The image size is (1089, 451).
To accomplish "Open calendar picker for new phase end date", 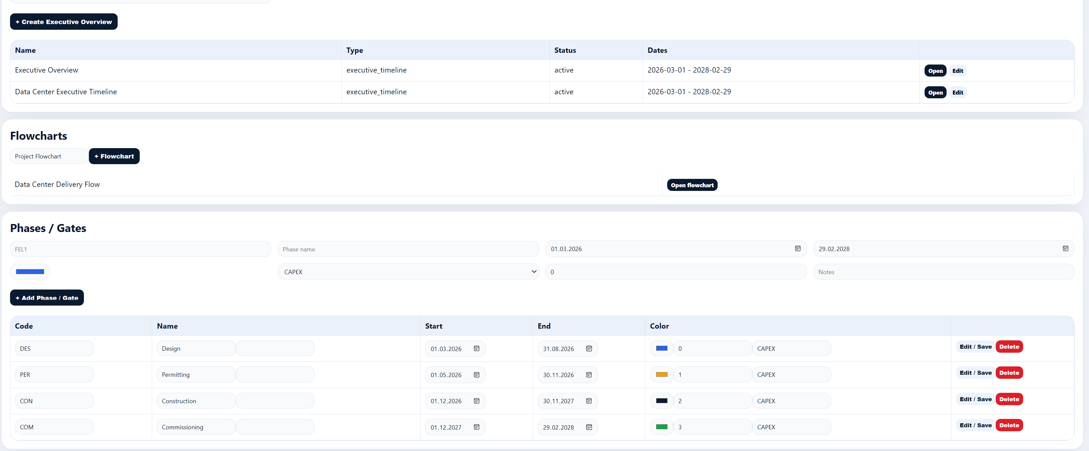I will 1065,248.
